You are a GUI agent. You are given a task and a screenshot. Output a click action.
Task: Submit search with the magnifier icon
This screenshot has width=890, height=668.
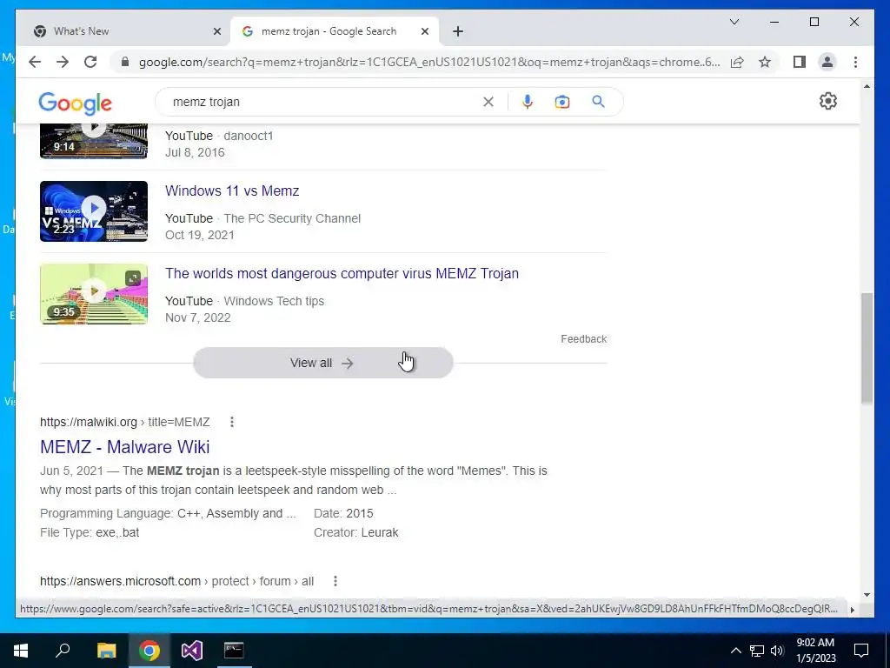tap(598, 102)
